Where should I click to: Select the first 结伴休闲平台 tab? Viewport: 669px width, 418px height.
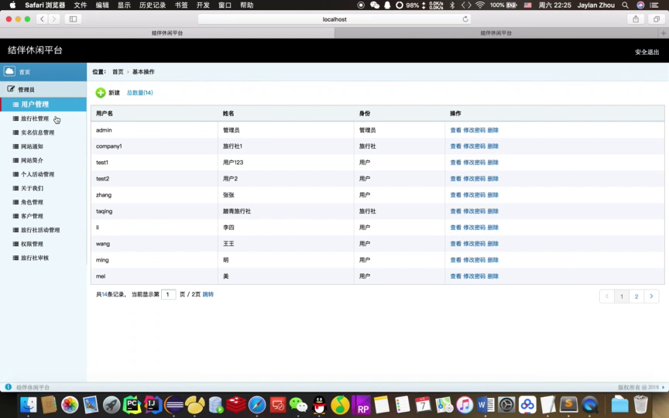tap(167, 33)
